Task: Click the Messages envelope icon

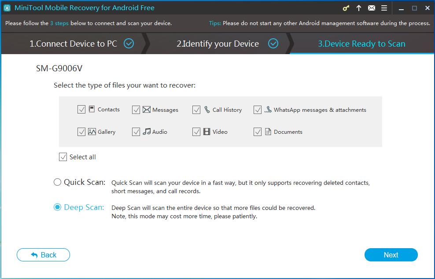Action: click(147, 110)
